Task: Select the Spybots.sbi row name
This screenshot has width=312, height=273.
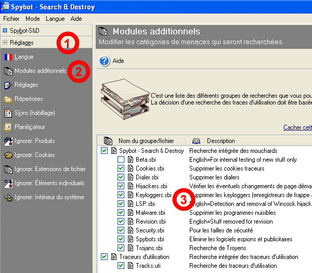Action: point(150,239)
